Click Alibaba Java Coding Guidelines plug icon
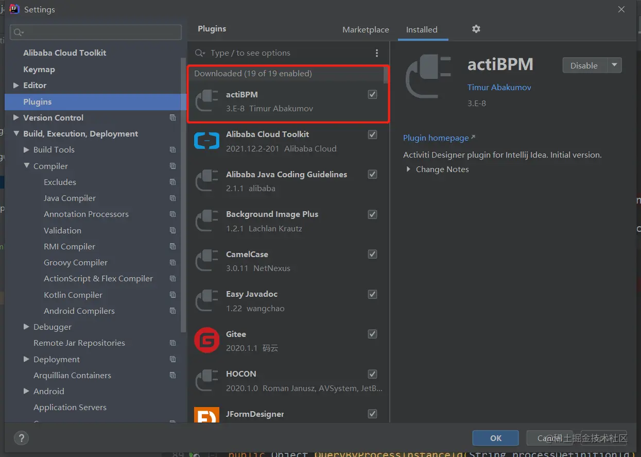The image size is (641, 457). [207, 181]
